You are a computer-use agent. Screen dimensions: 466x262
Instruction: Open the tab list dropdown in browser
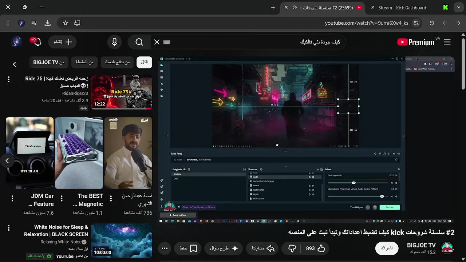(459, 7)
